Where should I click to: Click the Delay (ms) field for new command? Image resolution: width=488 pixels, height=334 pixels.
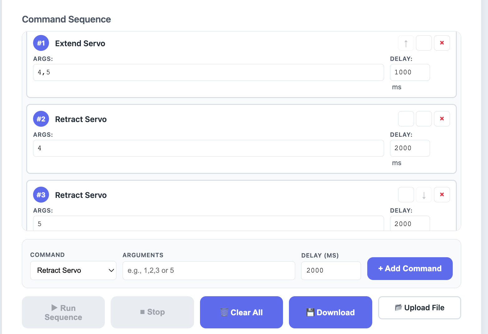[331, 270]
